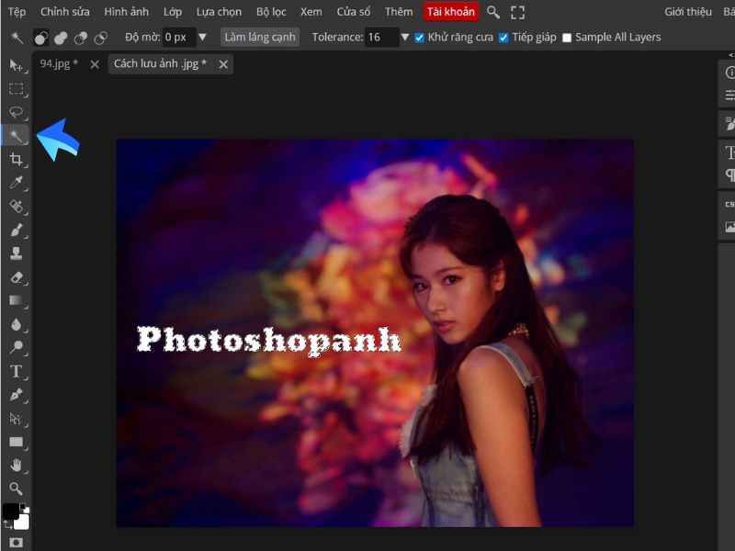Open the Hình ảnh menu
The height and width of the screenshot is (551, 735).
[127, 12]
